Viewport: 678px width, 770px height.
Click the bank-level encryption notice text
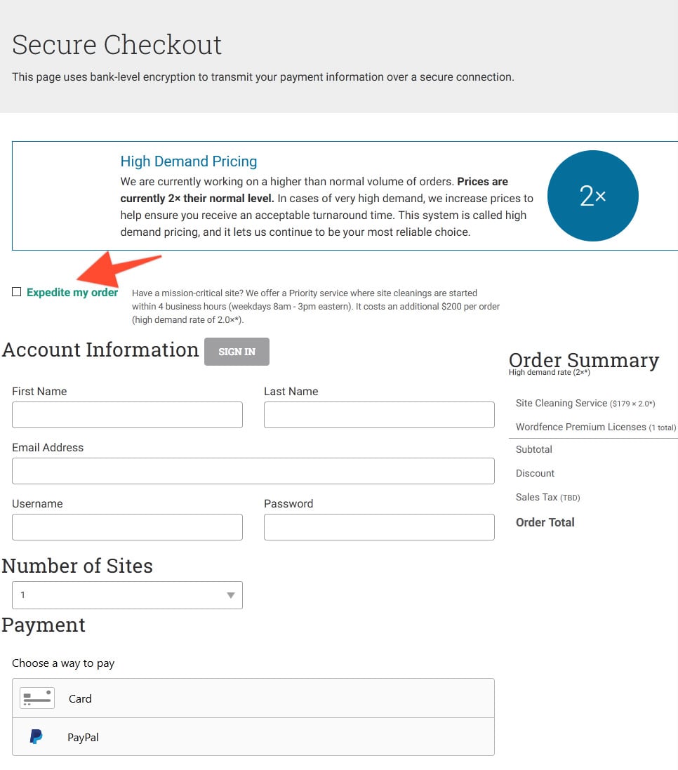point(263,77)
